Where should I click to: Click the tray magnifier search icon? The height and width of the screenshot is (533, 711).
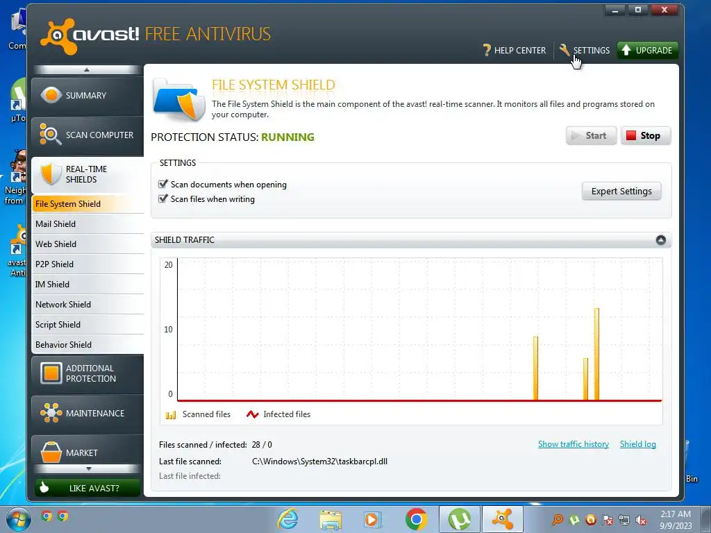[558, 521]
